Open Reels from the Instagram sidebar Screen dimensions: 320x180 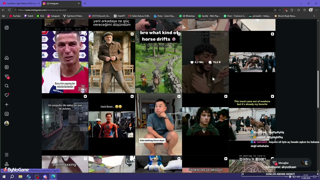[x=7, y=67]
